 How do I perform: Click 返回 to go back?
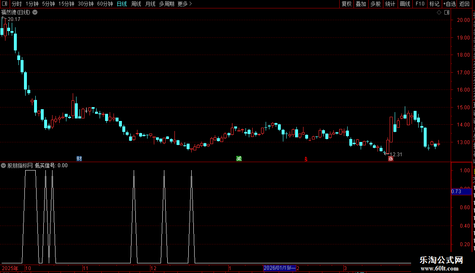coord(464,4)
